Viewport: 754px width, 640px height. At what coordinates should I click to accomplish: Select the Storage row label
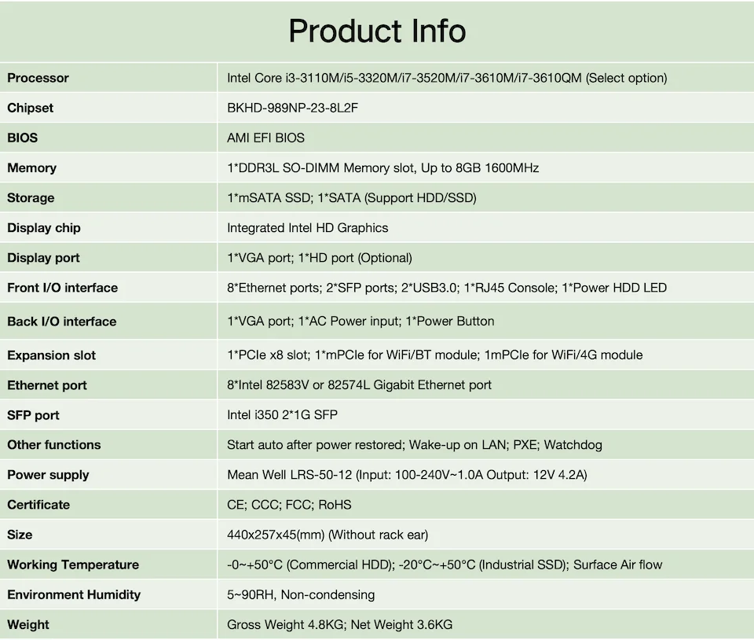tap(31, 197)
